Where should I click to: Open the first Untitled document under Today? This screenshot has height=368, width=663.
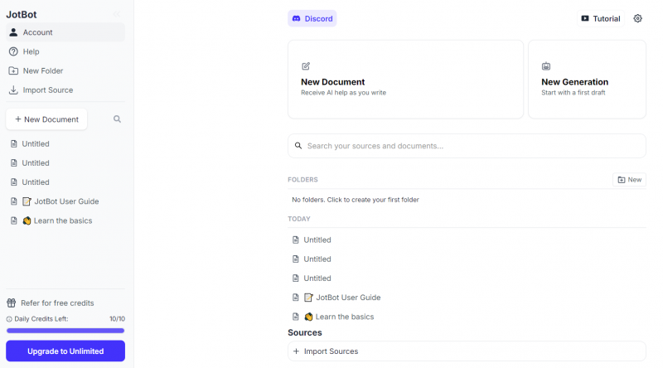click(x=317, y=240)
